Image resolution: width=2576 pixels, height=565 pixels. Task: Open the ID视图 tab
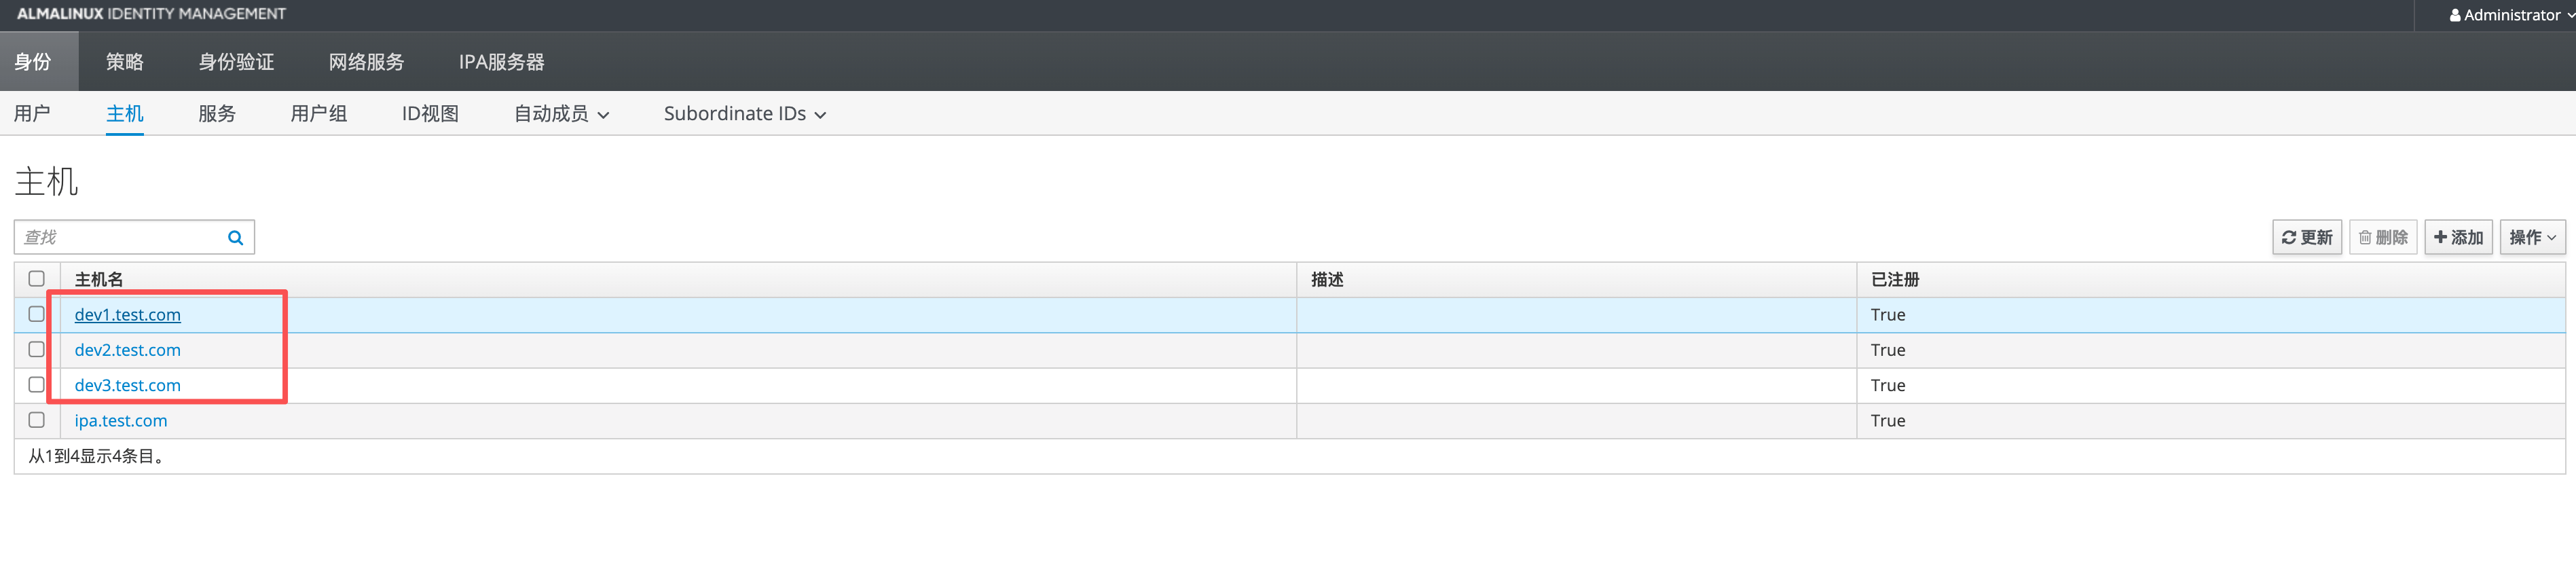[430, 114]
